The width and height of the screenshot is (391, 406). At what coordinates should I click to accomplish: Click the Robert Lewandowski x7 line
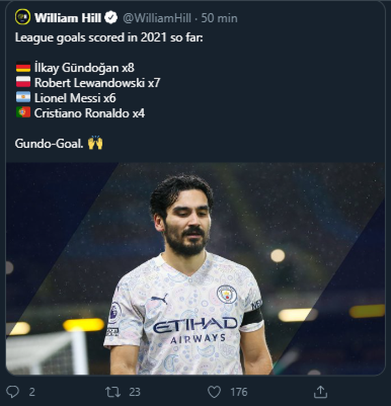97,83
